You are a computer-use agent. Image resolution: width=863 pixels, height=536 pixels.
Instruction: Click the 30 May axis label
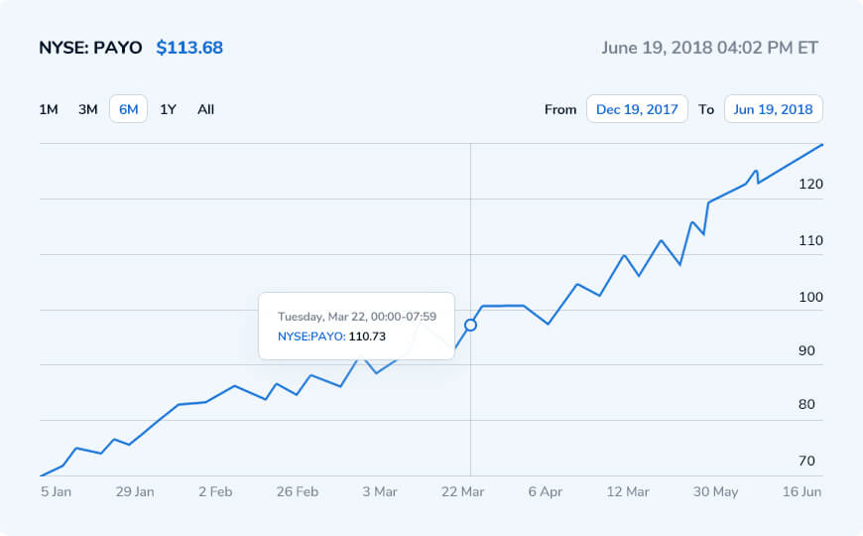pyautogui.click(x=714, y=491)
